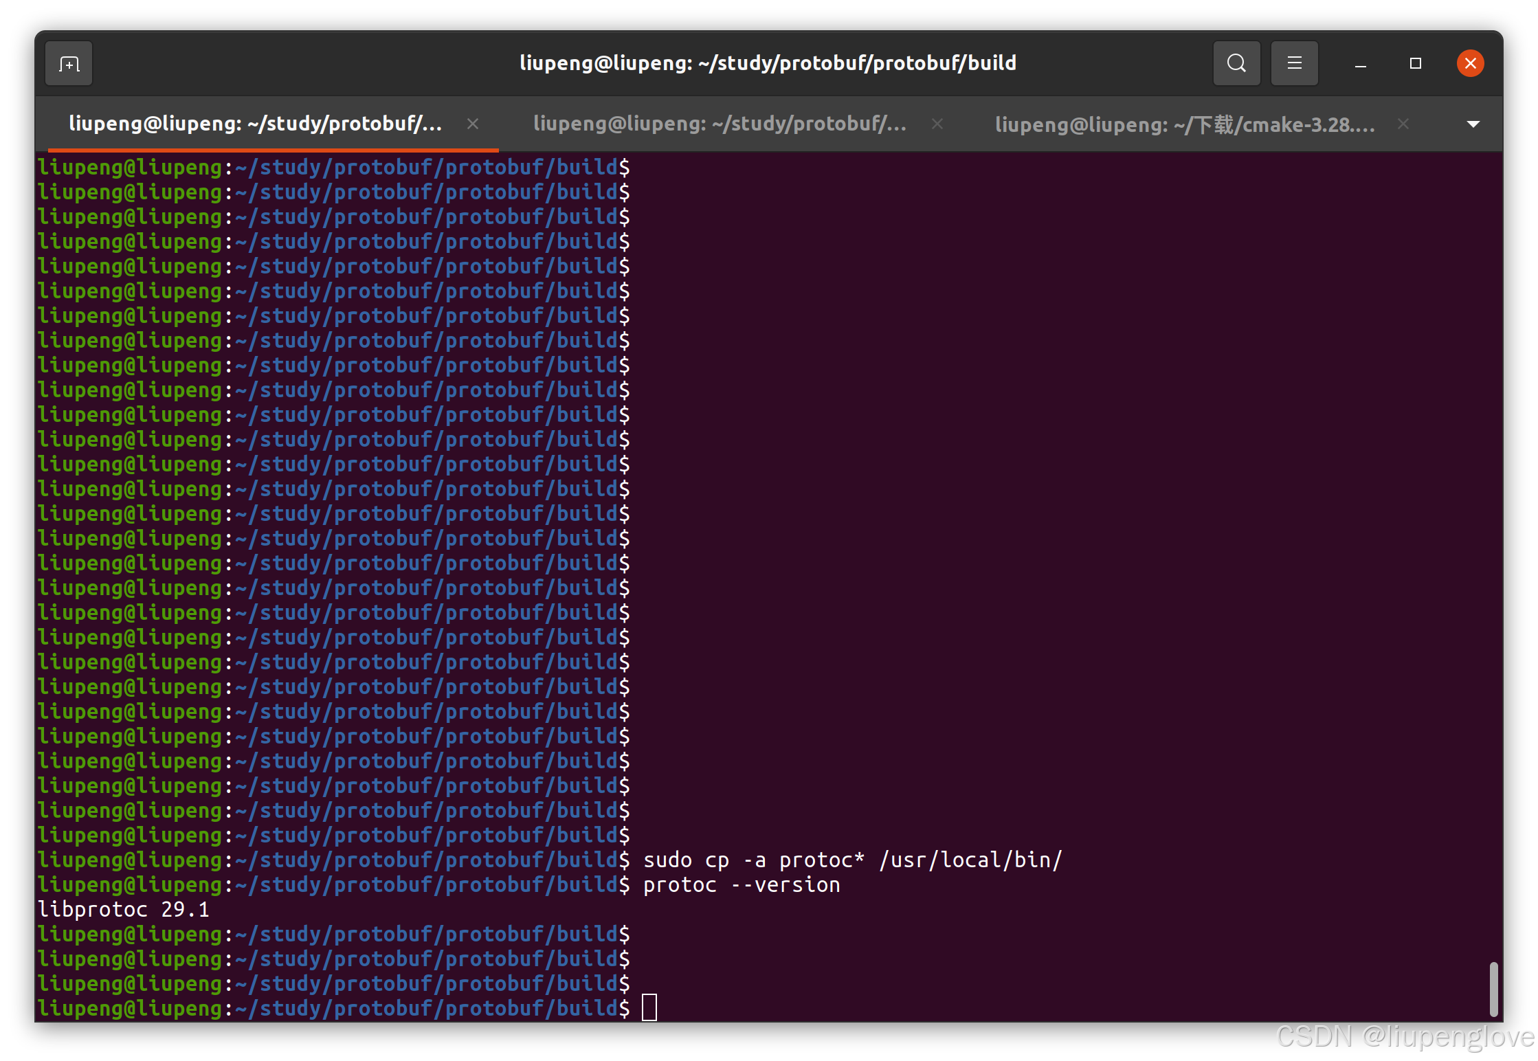Click the 'protoc --version' command

pos(742,885)
